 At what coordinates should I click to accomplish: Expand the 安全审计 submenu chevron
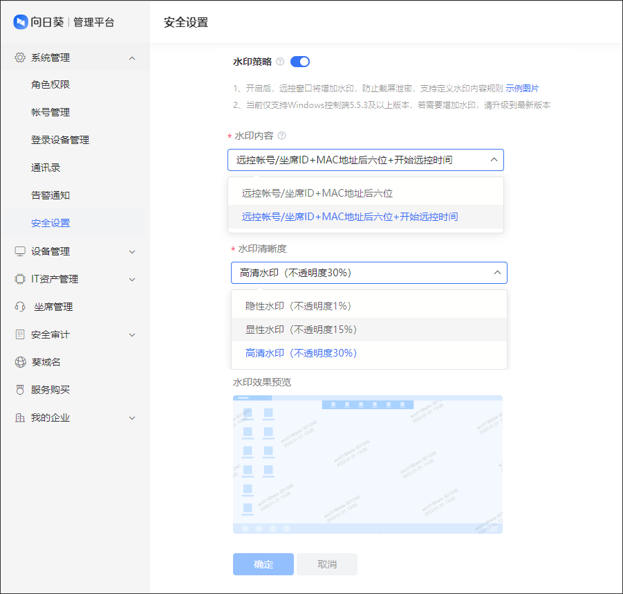tap(132, 335)
